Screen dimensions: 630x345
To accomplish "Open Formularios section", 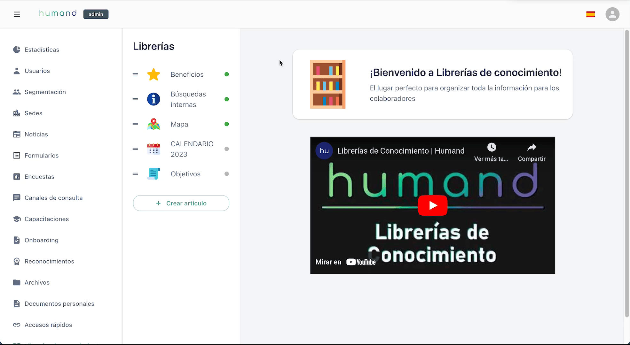I will [42, 155].
